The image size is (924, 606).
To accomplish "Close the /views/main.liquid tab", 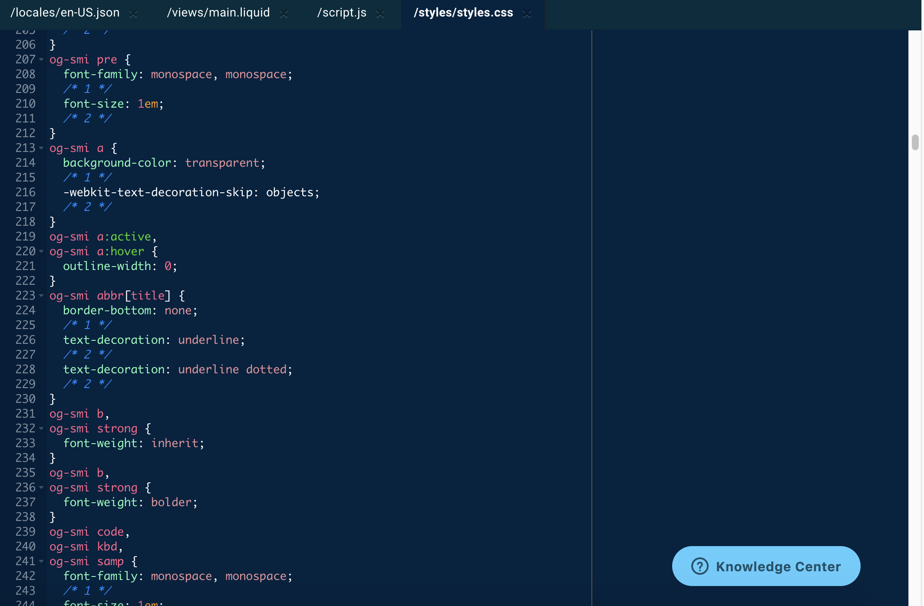I will click(x=284, y=14).
